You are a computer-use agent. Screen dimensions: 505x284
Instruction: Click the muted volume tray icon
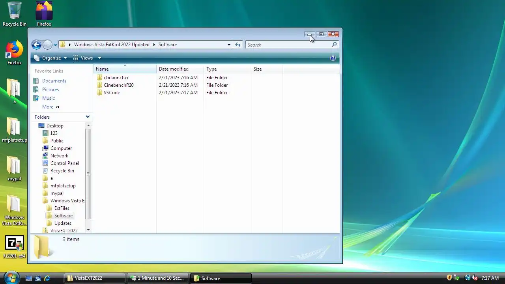coord(475,278)
